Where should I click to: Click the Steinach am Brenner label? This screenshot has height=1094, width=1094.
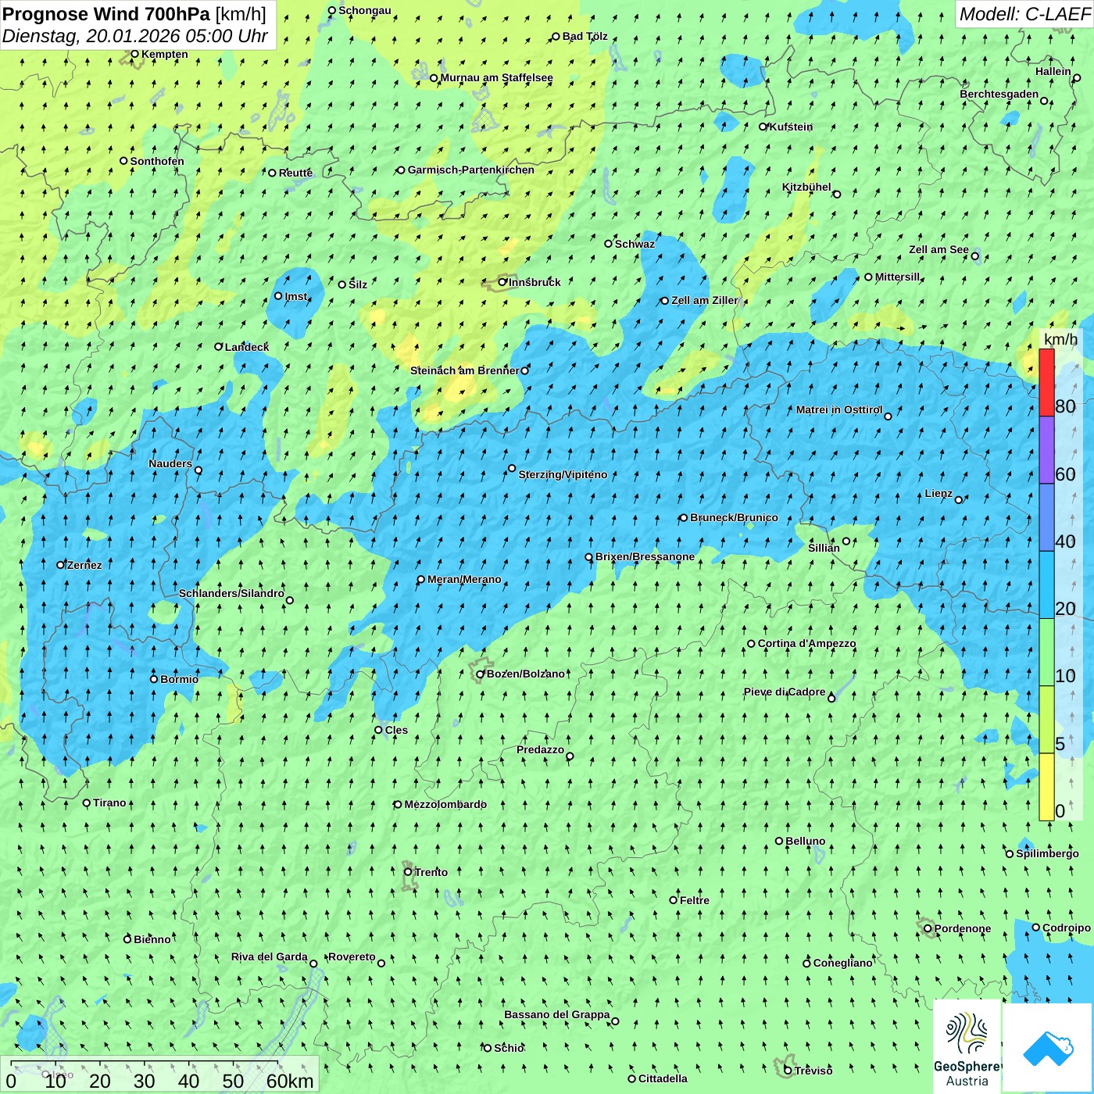[465, 370]
